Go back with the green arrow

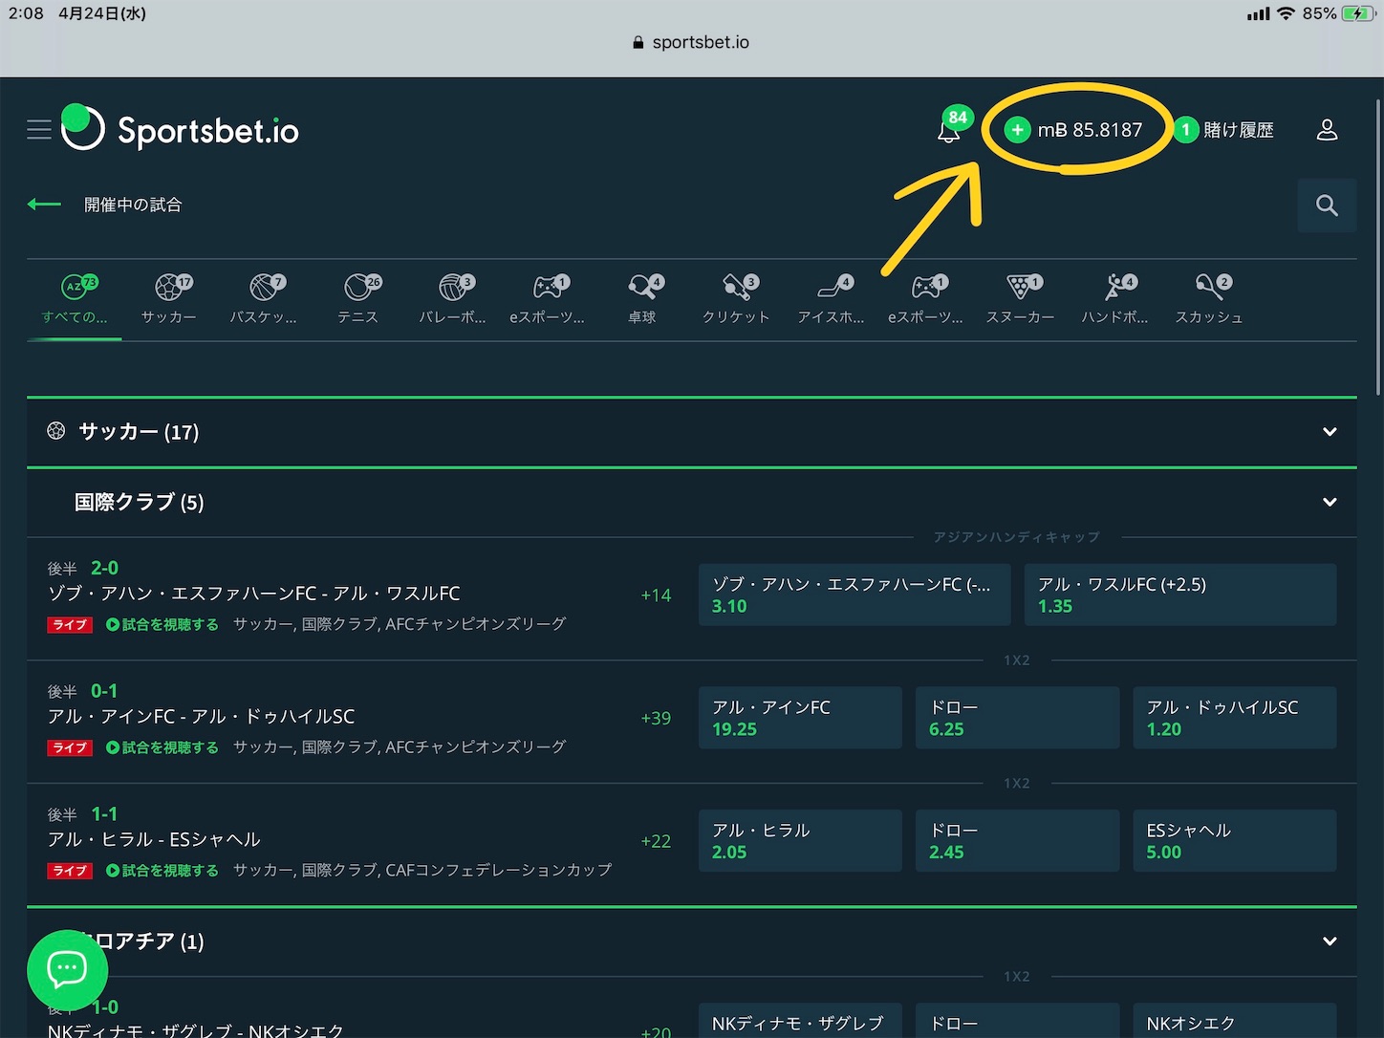(x=44, y=205)
